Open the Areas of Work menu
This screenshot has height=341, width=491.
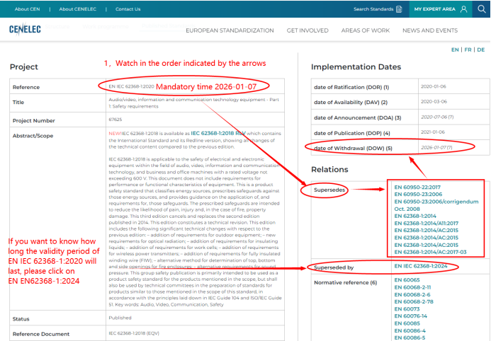click(365, 30)
